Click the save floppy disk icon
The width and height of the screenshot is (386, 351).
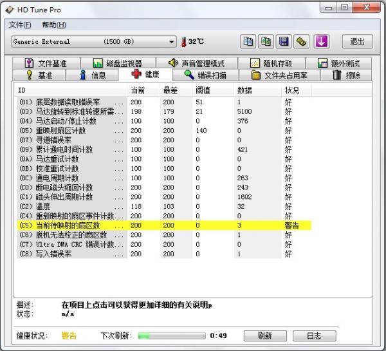tap(284, 41)
